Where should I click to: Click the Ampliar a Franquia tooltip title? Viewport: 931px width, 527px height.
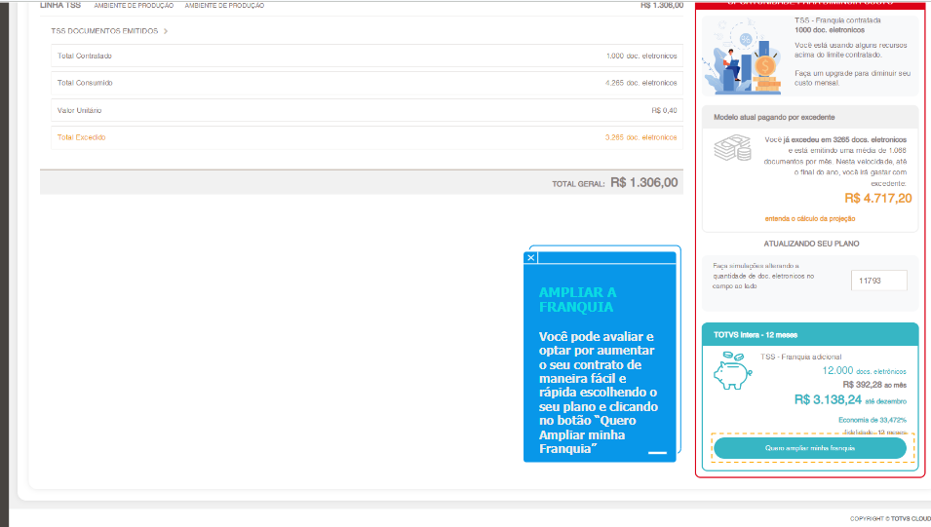(577, 300)
